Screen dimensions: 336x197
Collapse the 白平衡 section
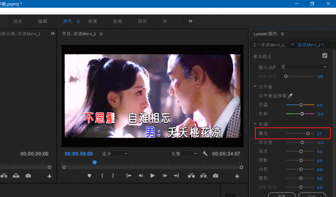(x=255, y=86)
